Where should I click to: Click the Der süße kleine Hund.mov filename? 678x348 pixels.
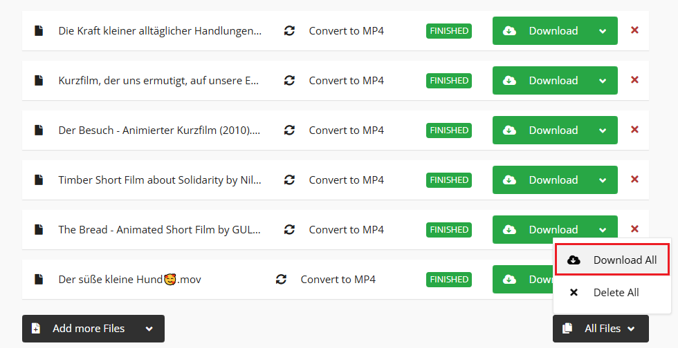pos(129,280)
